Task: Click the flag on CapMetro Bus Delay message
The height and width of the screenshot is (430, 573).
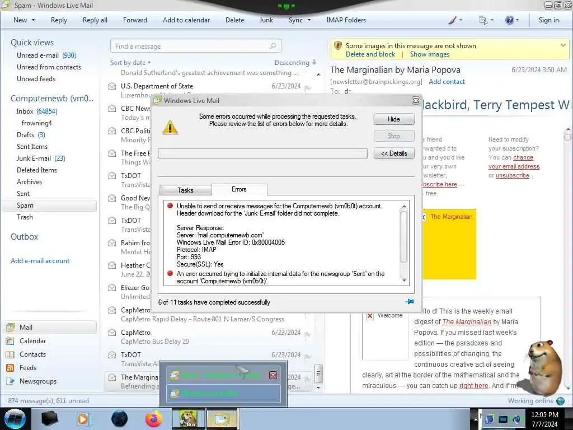Action: click(307, 334)
